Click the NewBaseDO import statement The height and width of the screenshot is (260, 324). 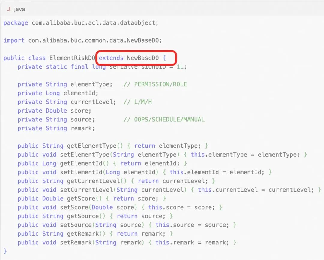[83, 40]
